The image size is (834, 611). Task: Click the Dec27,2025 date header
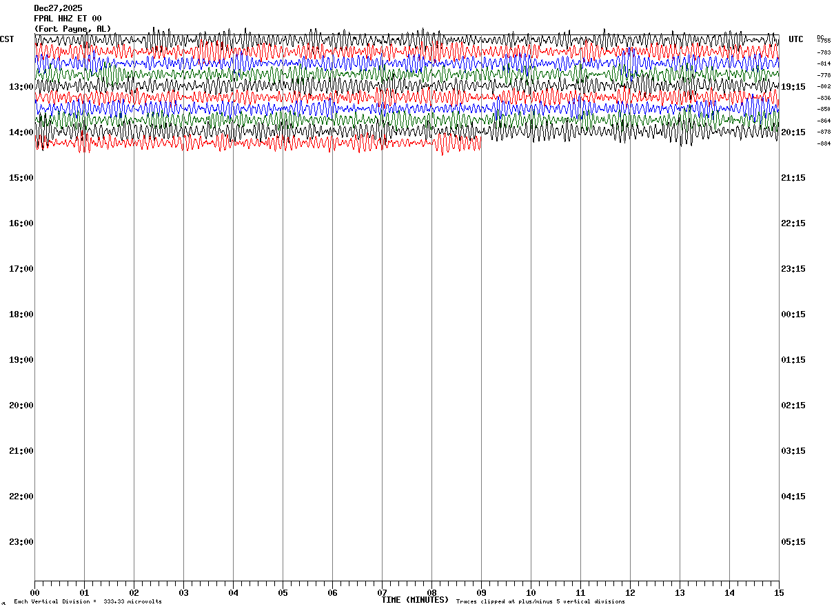click(x=58, y=8)
